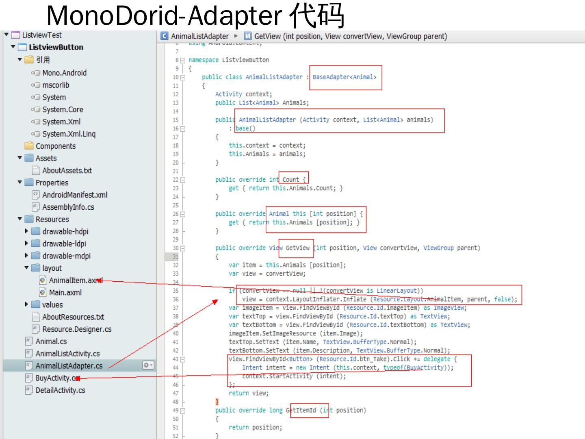Open the Animal.cs source file
The height and width of the screenshot is (439, 585).
point(51,341)
